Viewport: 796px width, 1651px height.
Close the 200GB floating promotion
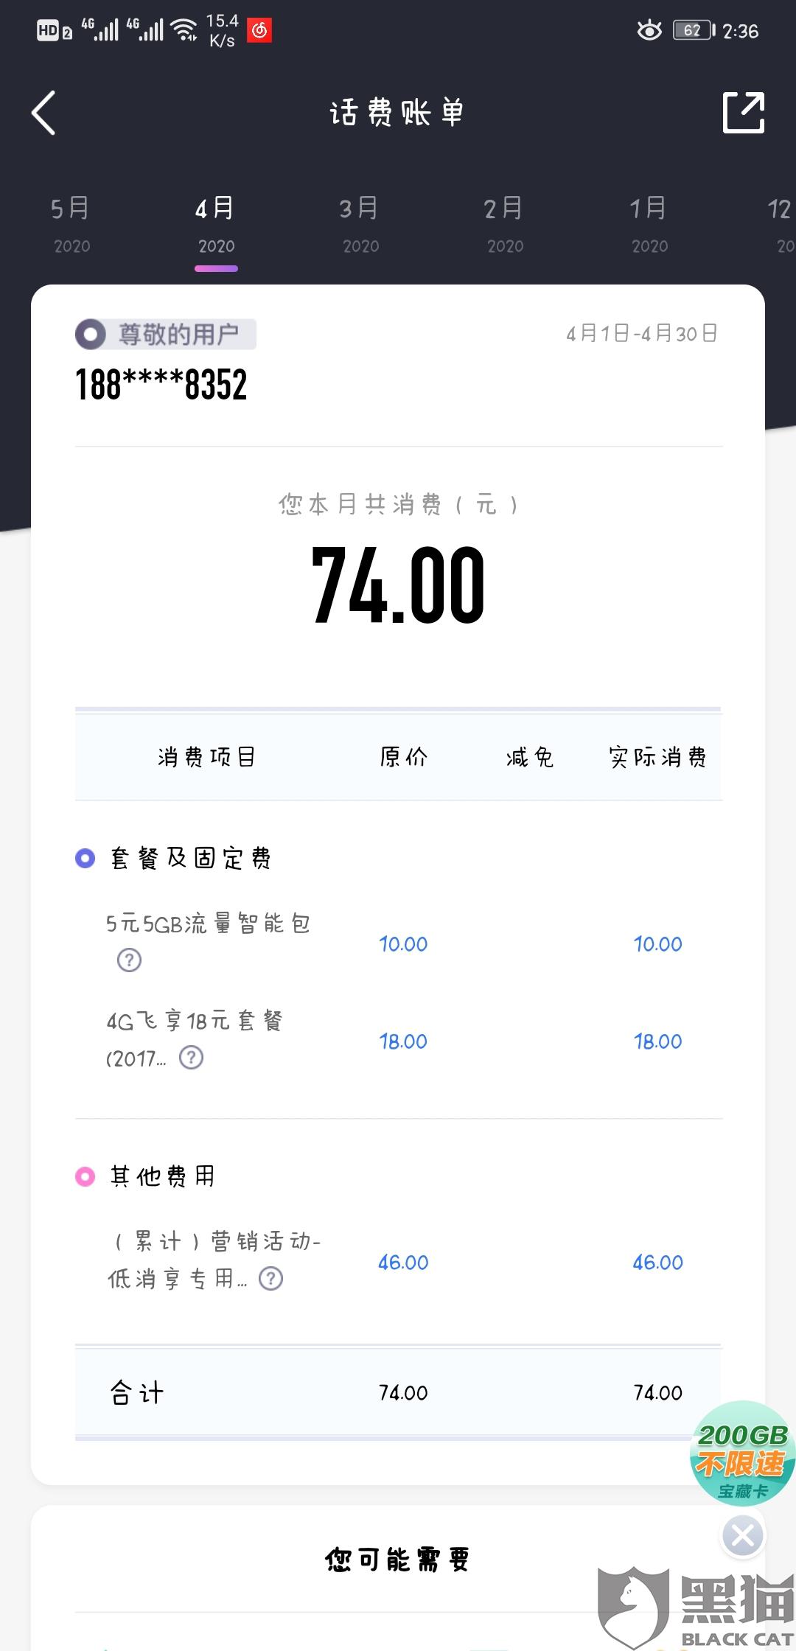tap(742, 1536)
